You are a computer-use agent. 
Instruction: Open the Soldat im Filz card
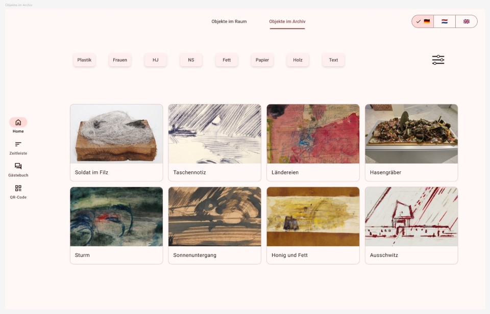click(116, 143)
